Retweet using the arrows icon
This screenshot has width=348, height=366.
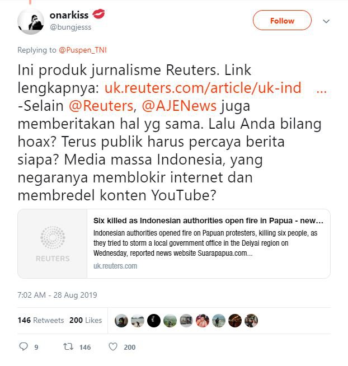pos(68,346)
